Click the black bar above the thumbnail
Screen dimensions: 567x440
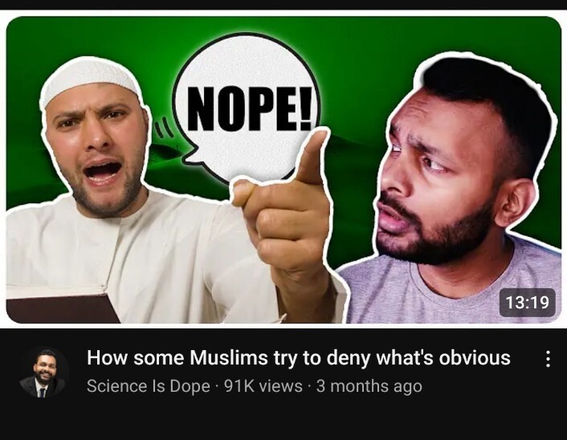[283, 4]
